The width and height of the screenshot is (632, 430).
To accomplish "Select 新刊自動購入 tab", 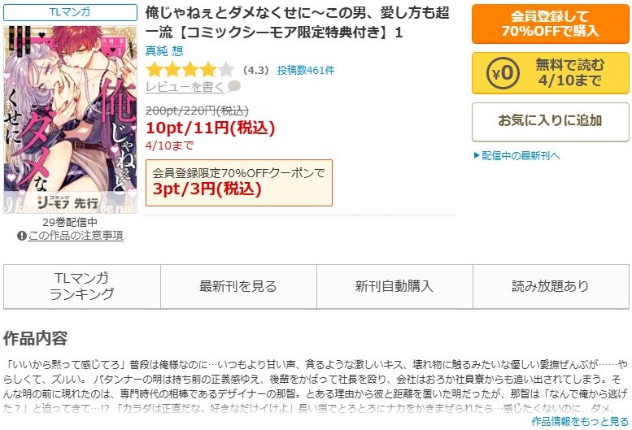I will 394,286.
